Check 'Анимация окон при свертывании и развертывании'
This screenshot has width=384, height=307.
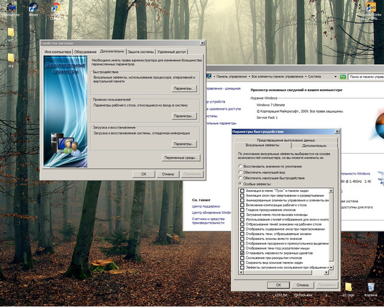[x=242, y=195]
